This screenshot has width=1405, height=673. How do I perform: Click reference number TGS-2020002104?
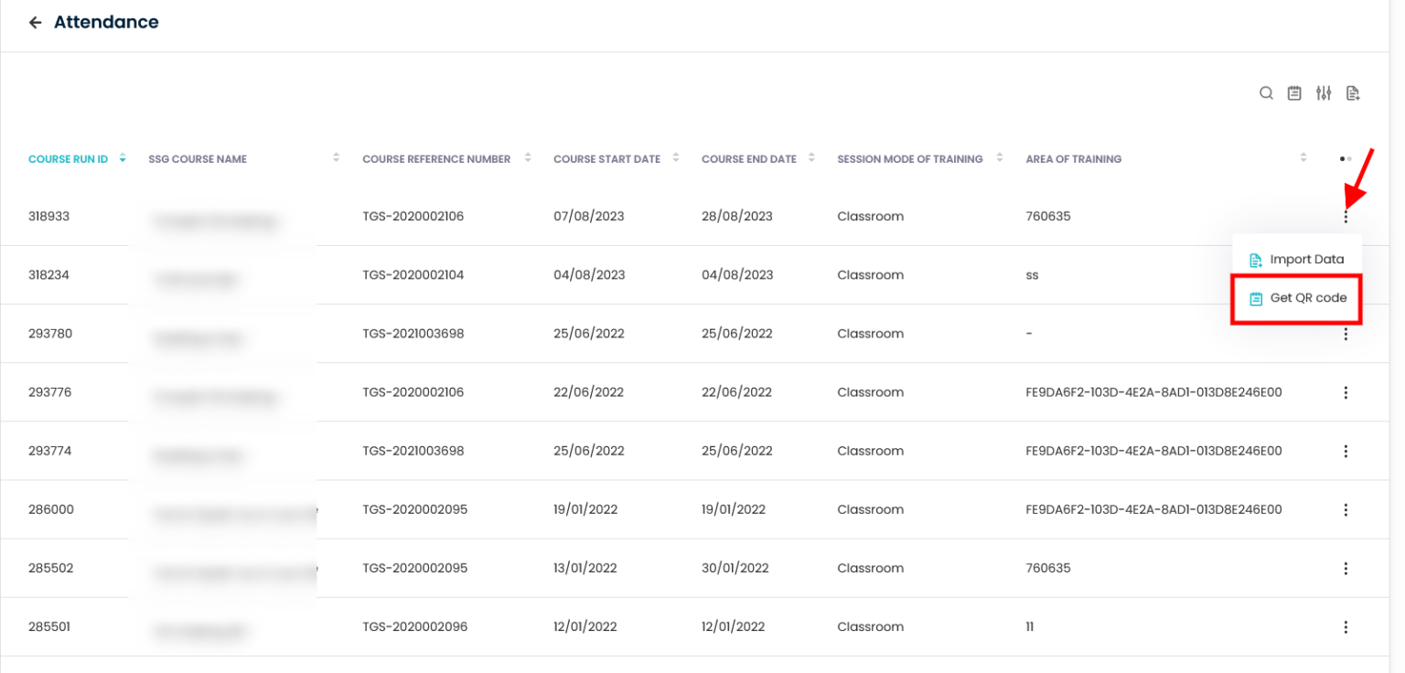click(x=413, y=275)
